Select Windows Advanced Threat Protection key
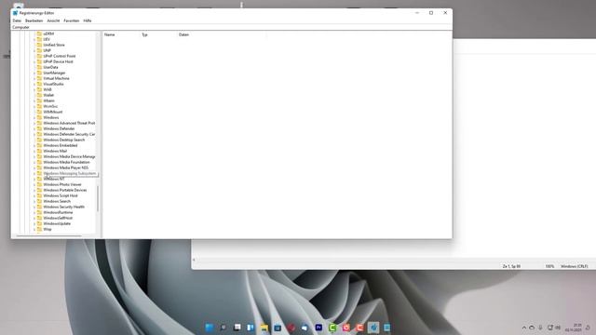The image size is (596, 335). pyautogui.click(x=69, y=123)
